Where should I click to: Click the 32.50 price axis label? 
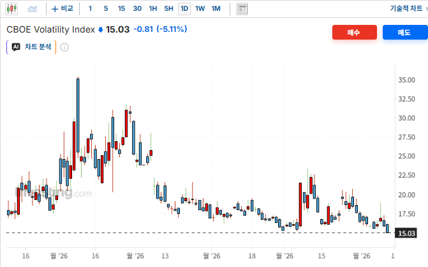(x=406, y=99)
